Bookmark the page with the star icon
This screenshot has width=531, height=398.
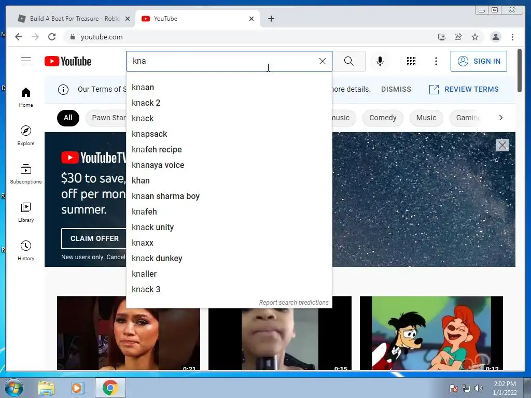(x=475, y=37)
